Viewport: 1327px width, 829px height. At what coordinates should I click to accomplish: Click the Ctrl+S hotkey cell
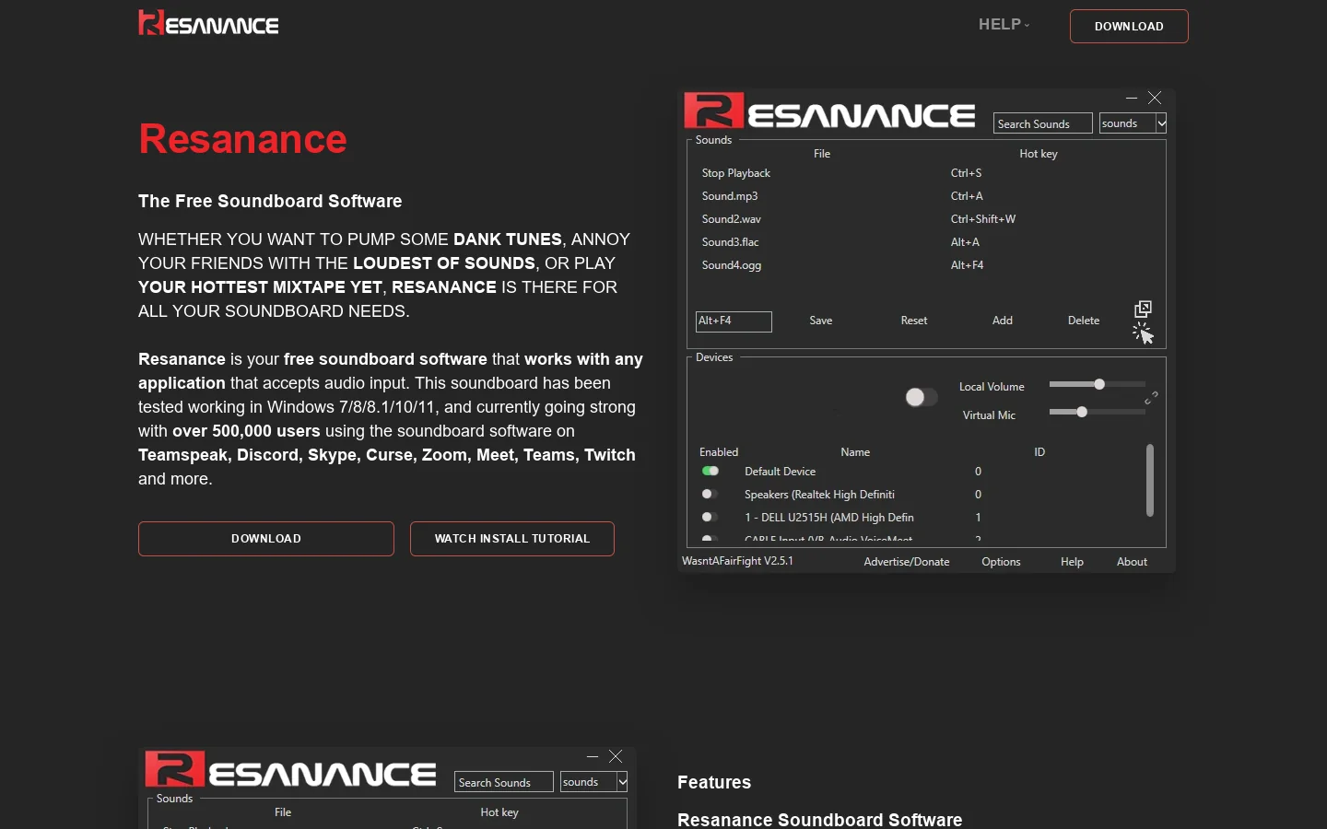pos(967,173)
